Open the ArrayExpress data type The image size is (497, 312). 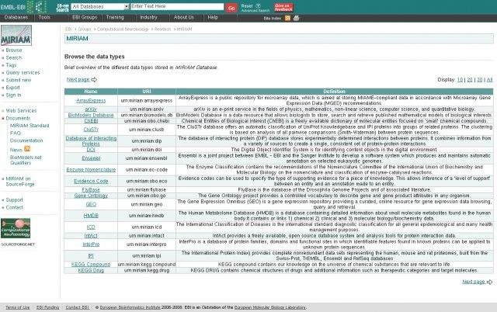(91, 100)
